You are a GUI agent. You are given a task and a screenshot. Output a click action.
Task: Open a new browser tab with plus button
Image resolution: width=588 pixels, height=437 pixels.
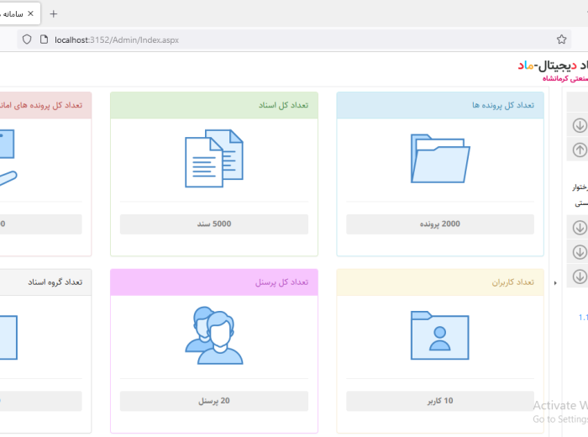point(54,13)
